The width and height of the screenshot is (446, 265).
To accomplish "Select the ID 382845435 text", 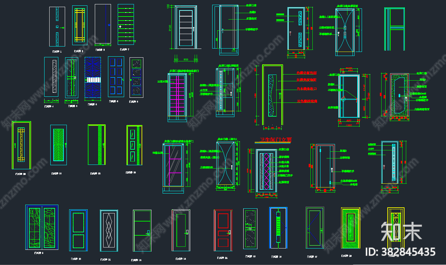I will coord(401,252).
